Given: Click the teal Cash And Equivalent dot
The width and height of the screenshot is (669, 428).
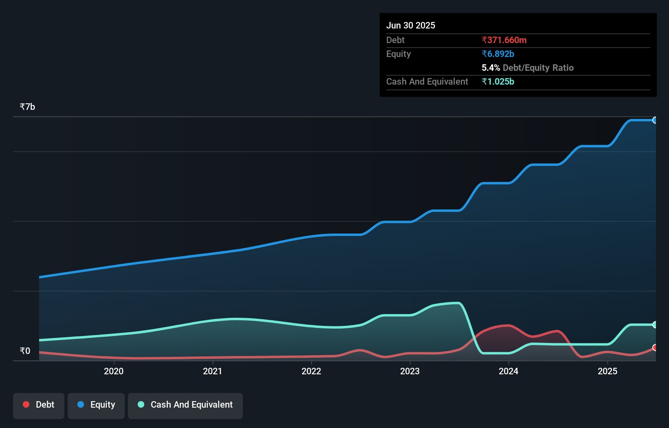Looking at the screenshot, I should (141, 404).
